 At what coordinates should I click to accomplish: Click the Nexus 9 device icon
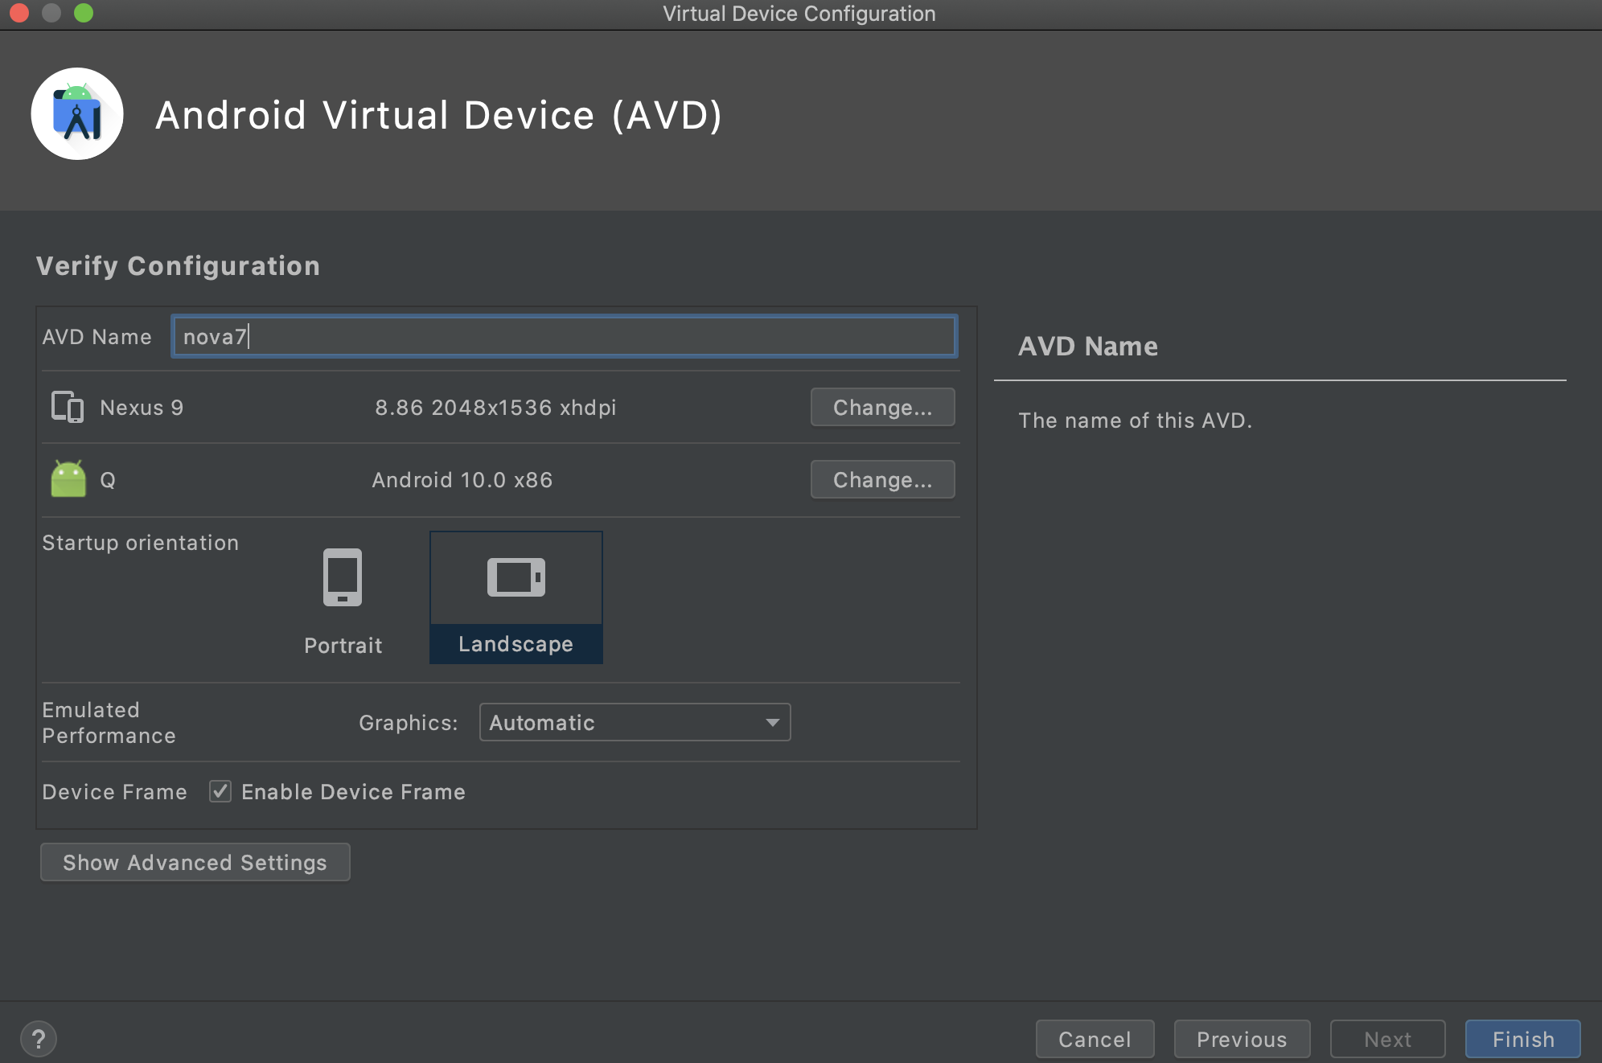tap(68, 407)
